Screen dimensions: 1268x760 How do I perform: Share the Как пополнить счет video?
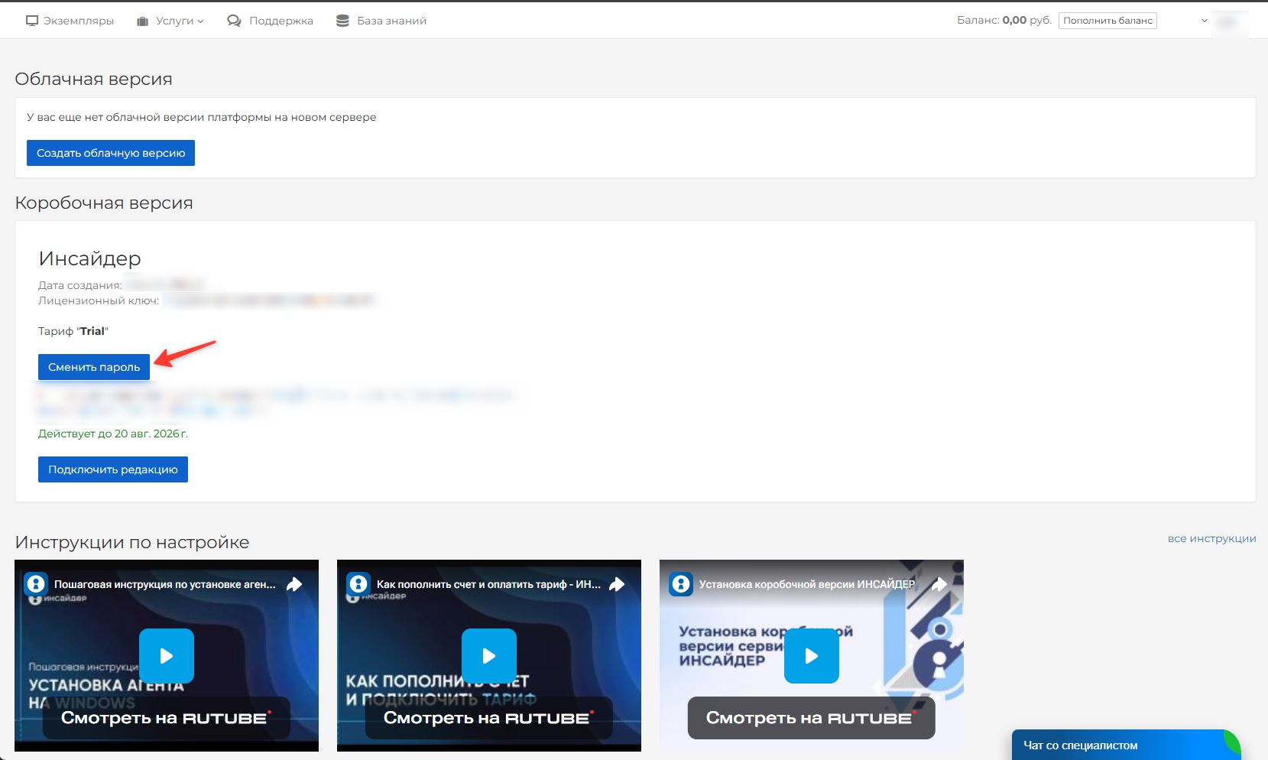[x=617, y=584]
